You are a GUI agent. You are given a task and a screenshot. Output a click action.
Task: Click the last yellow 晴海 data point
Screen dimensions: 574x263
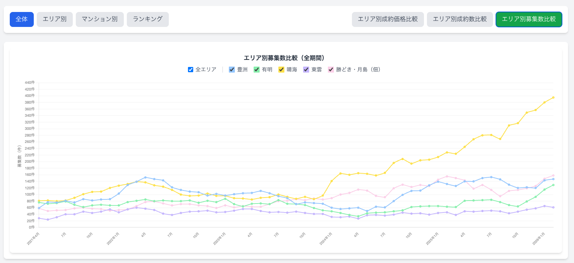(553, 98)
